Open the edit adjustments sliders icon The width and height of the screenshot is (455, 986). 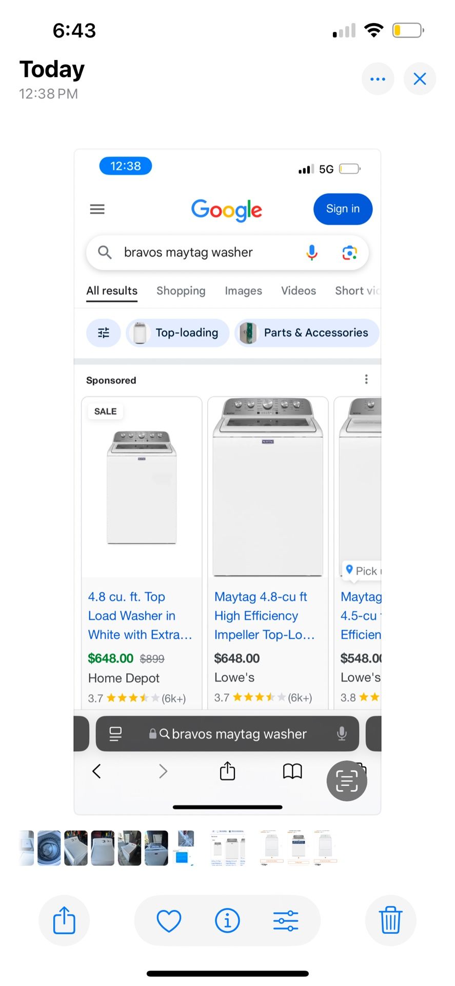(286, 920)
